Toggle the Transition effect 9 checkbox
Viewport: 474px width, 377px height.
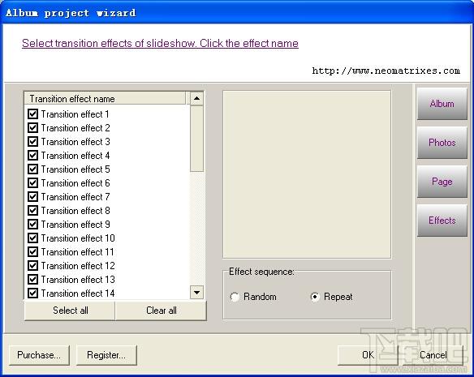33,224
